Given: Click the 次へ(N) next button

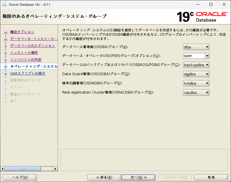Looking at the screenshot, I should (139, 177).
